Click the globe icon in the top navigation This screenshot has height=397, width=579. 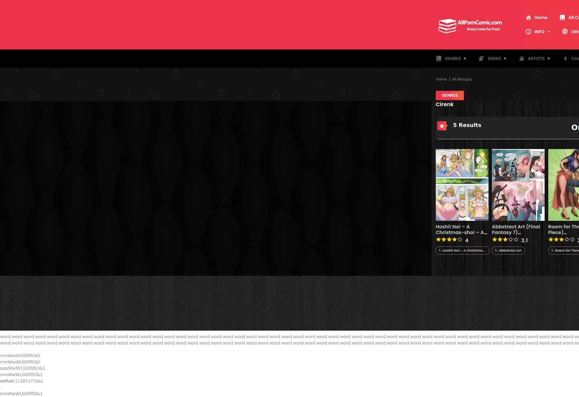pyautogui.click(x=565, y=32)
